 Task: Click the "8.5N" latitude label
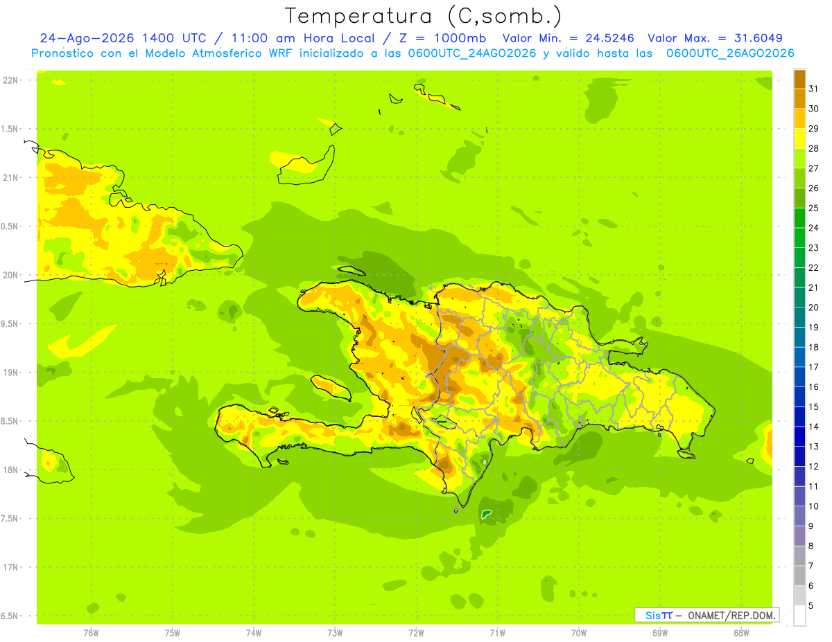(10, 422)
